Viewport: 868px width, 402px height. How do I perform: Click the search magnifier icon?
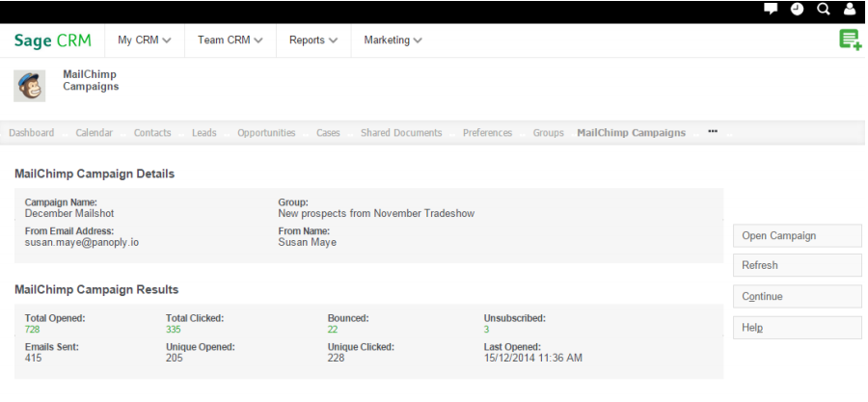tap(824, 9)
